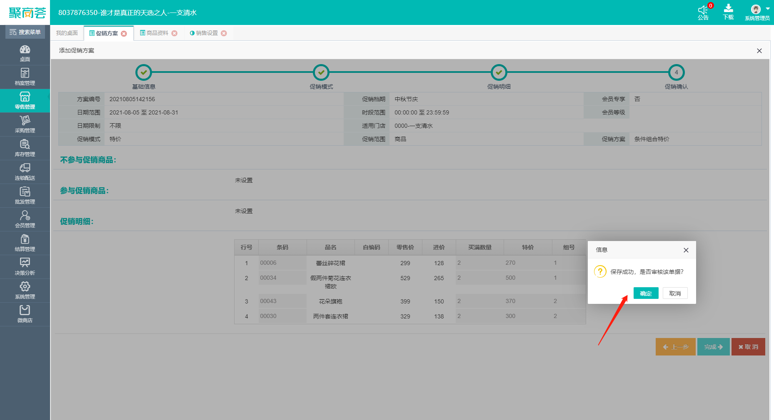Open 档案管理 in the sidebar
Viewport: 774px width, 420px height.
pyautogui.click(x=25, y=77)
